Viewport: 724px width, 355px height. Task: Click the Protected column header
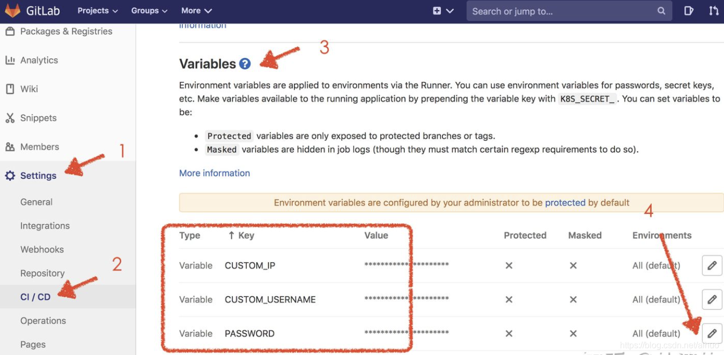[525, 235]
